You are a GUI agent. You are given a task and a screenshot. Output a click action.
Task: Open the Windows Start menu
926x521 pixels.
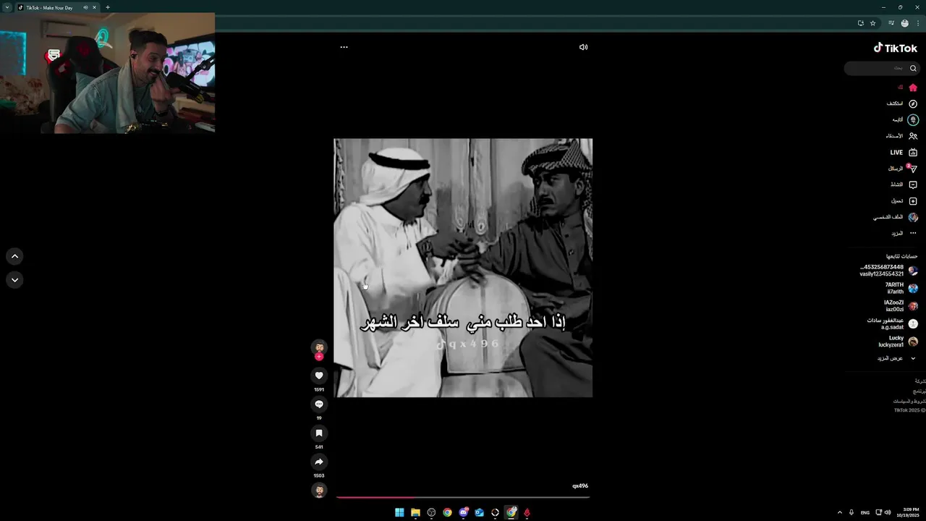click(x=399, y=512)
